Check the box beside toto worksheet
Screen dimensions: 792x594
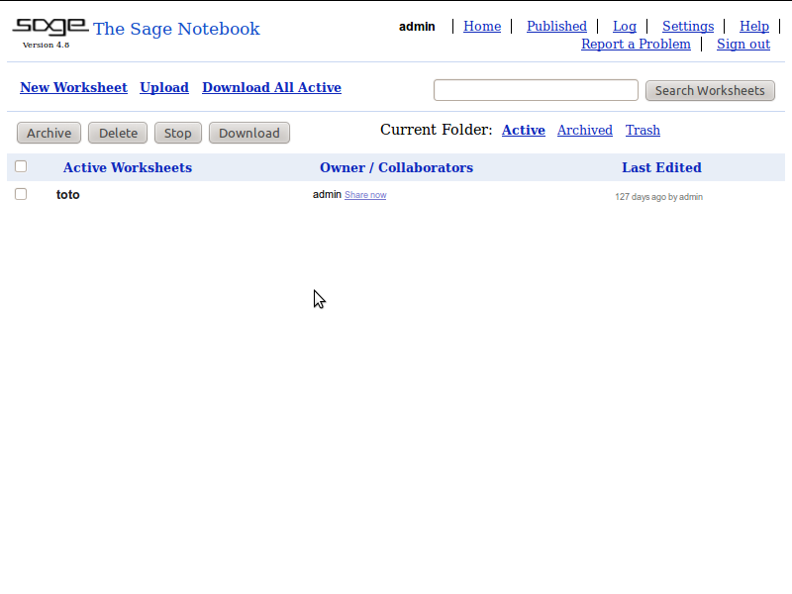pyautogui.click(x=21, y=194)
